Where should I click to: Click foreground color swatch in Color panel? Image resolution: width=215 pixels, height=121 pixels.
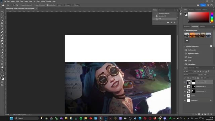point(185,14)
